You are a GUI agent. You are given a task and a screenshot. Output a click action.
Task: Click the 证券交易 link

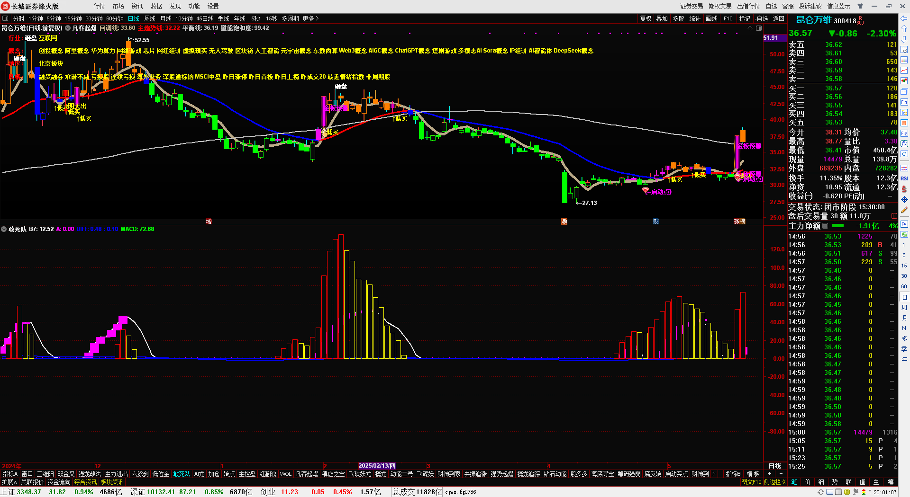(692, 6)
